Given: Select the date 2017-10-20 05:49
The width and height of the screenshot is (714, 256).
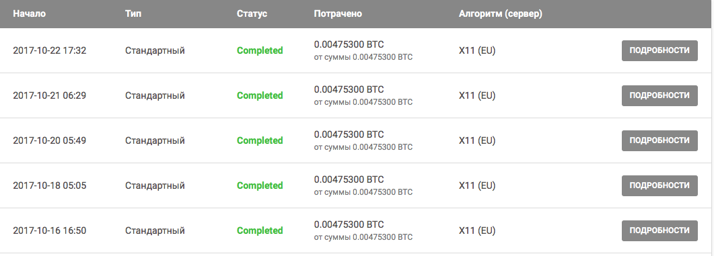Looking at the screenshot, I should click(49, 140).
